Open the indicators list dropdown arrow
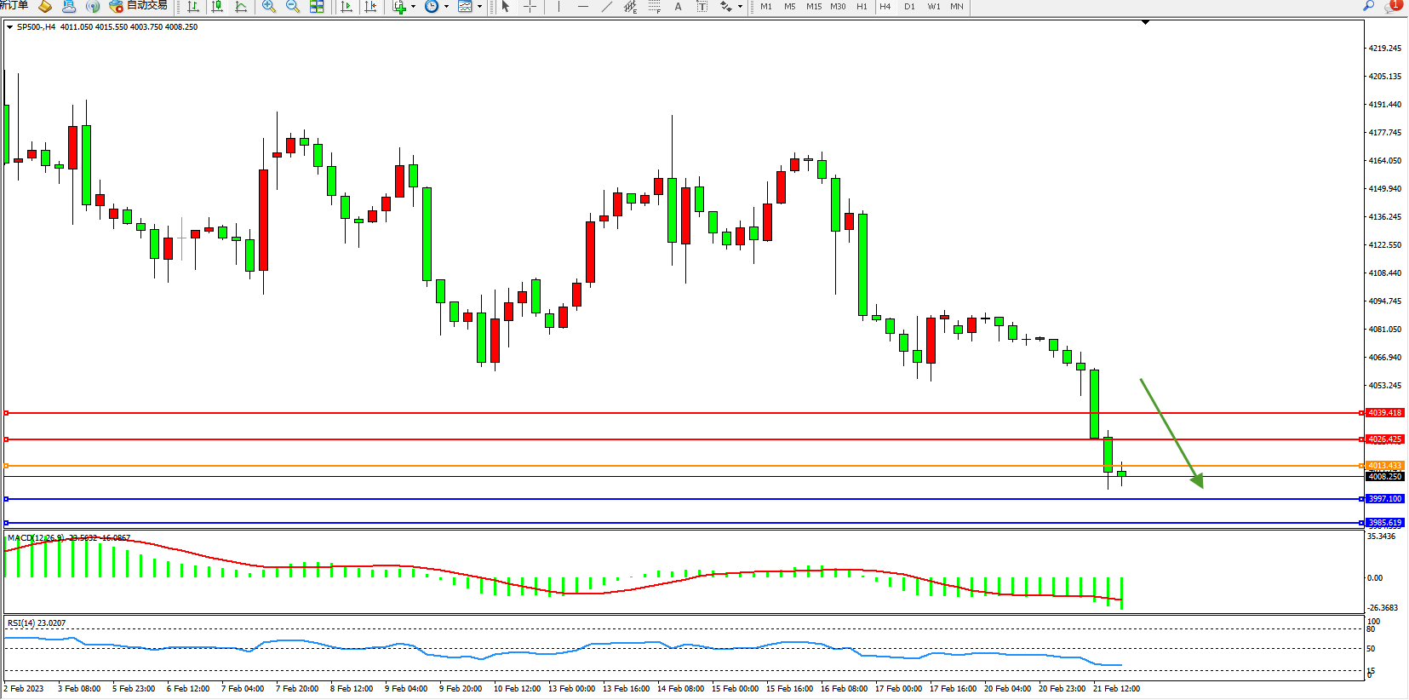 click(x=414, y=7)
